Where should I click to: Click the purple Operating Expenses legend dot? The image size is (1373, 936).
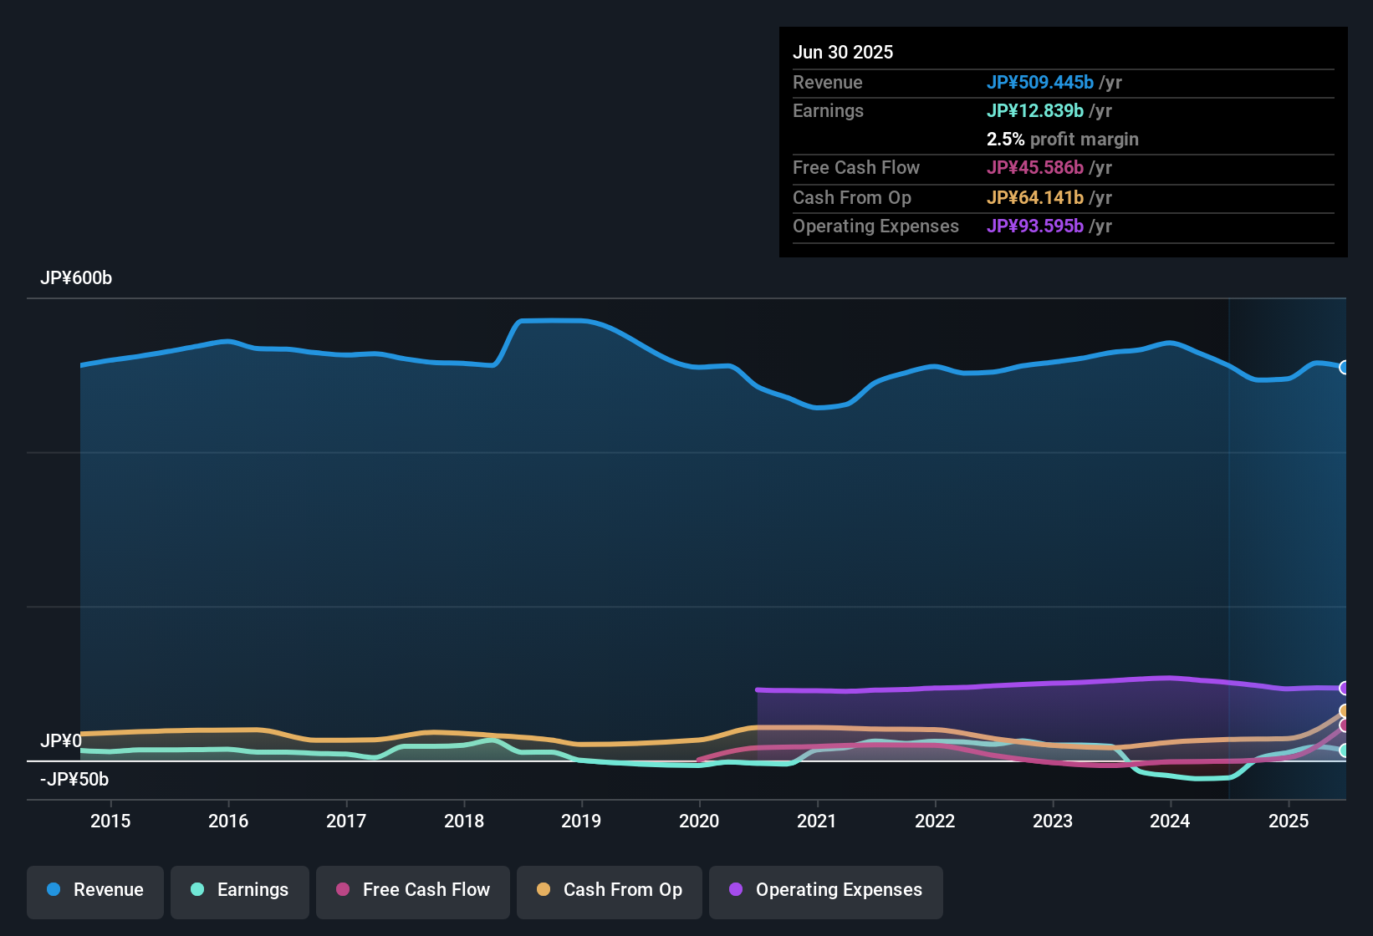[736, 890]
